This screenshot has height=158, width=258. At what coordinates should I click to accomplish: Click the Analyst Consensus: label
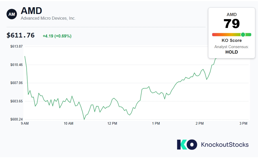232,47
